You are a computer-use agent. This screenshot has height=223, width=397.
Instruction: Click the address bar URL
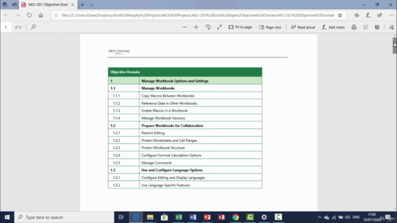coord(198,15)
